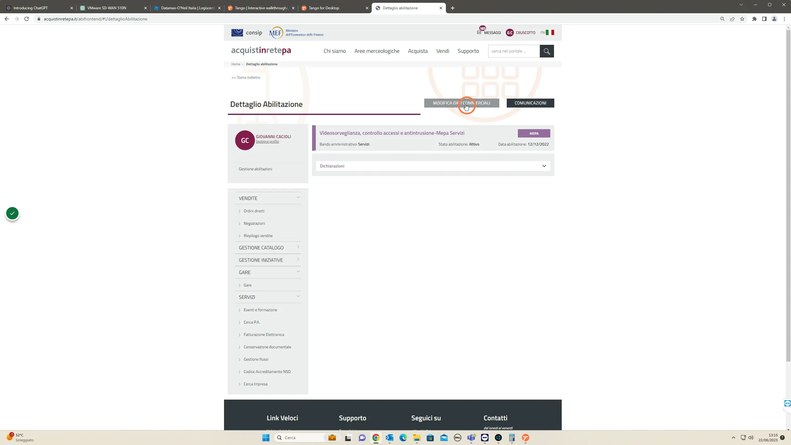Image resolution: width=791 pixels, height=445 pixels.
Task: Go back via Torna indietro link
Action: point(246,78)
